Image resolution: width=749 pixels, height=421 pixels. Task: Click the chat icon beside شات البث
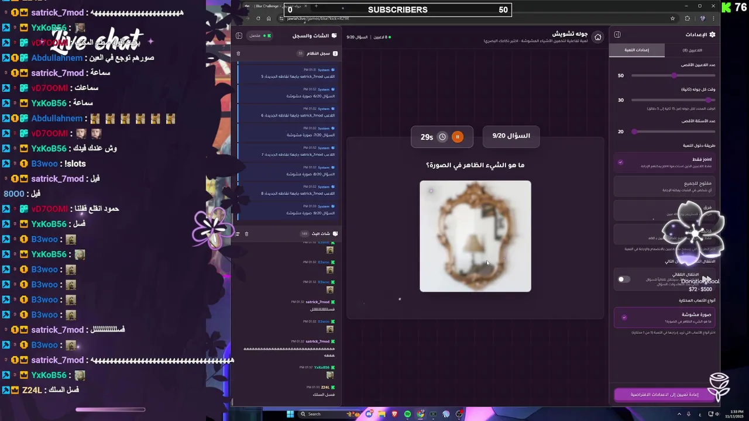click(335, 234)
